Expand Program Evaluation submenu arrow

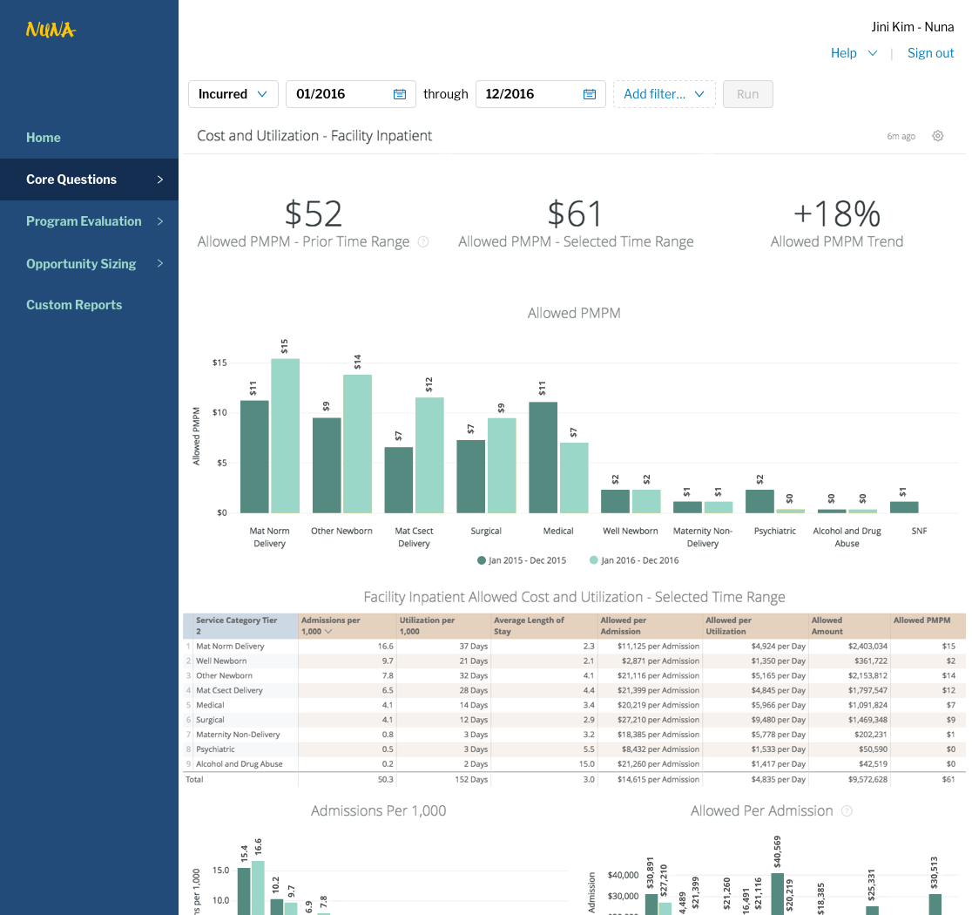pyautogui.click(x=160, y=221)
